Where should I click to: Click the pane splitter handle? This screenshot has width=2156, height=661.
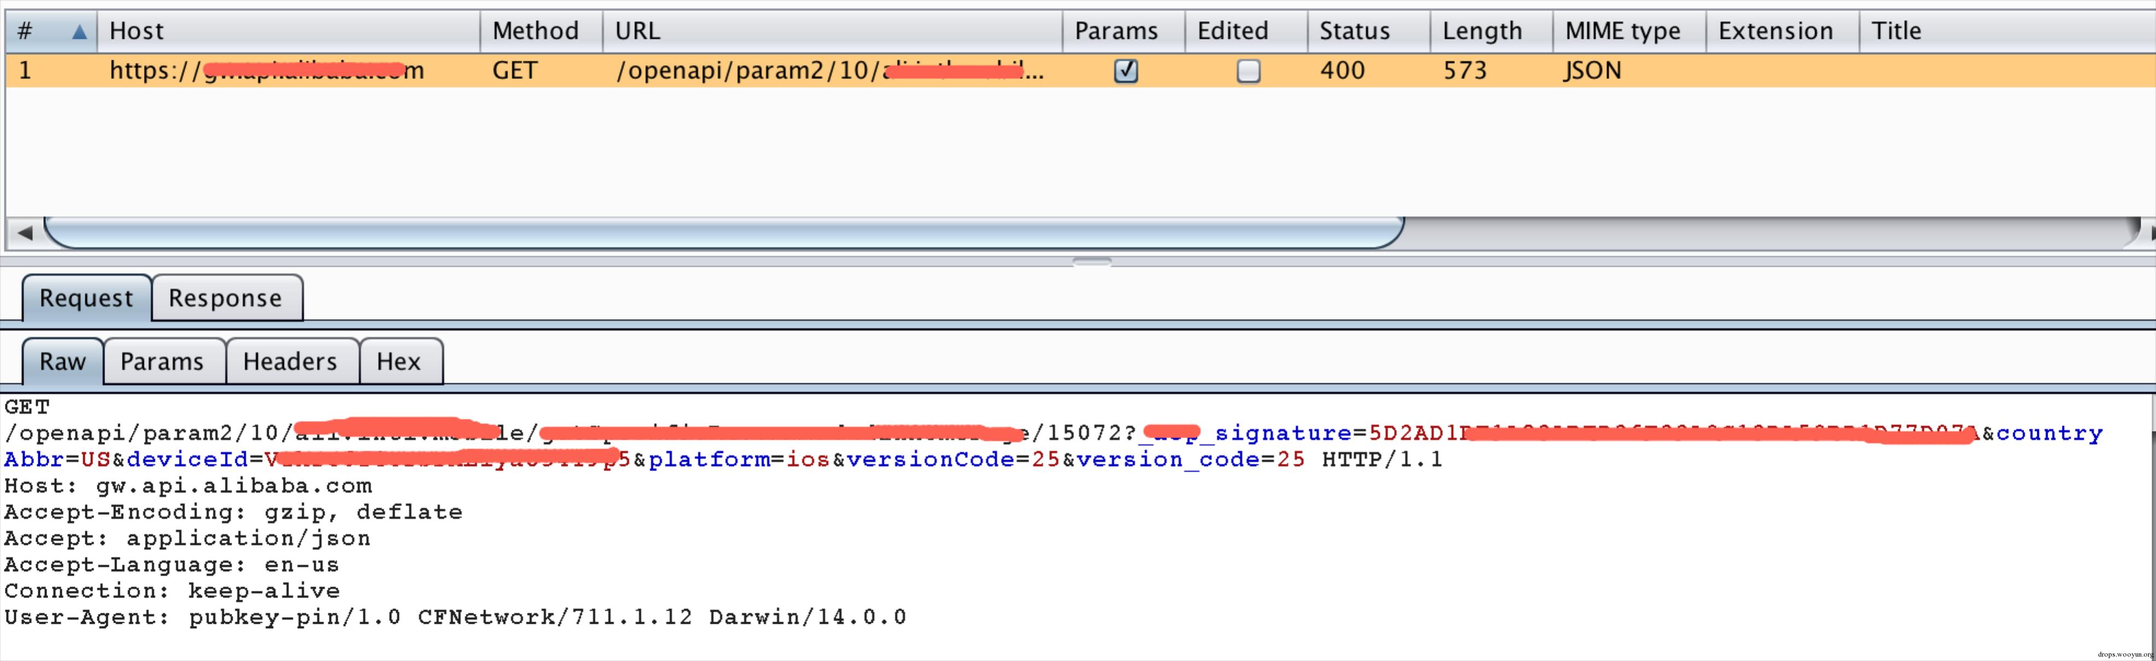pyautogui.click(x=1091, y=262)
